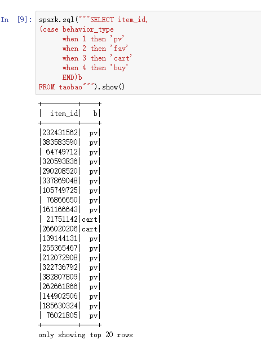The height and width of the screenshot is (357, 261).
Task: Click the item_id column header in output
Action: 64,113
